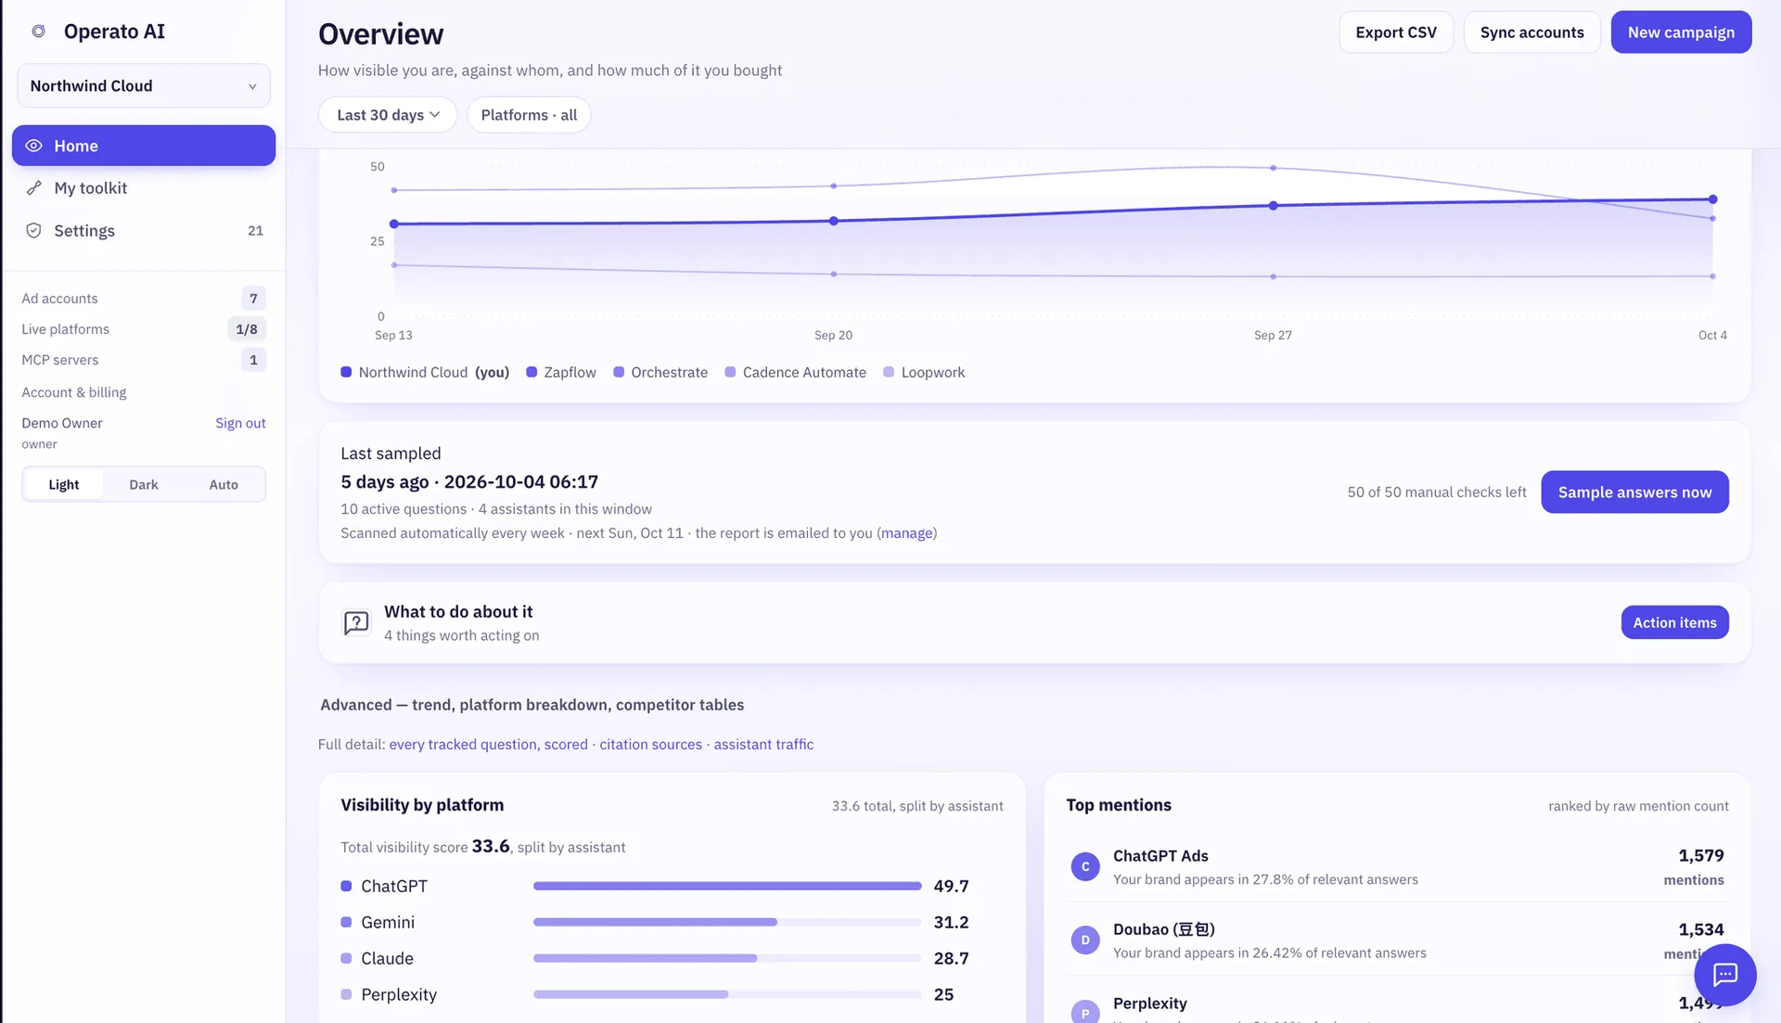
Task: Go to Account & billing
Action: tap(74, 392)
